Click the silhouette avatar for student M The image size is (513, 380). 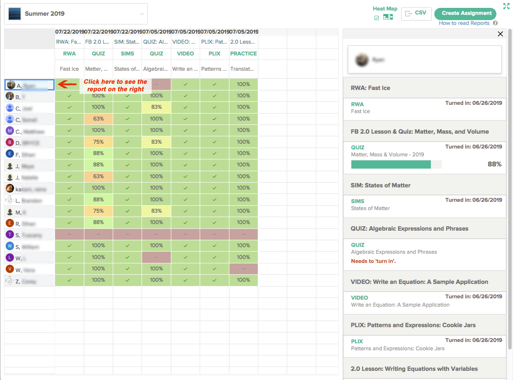[10, 211]
